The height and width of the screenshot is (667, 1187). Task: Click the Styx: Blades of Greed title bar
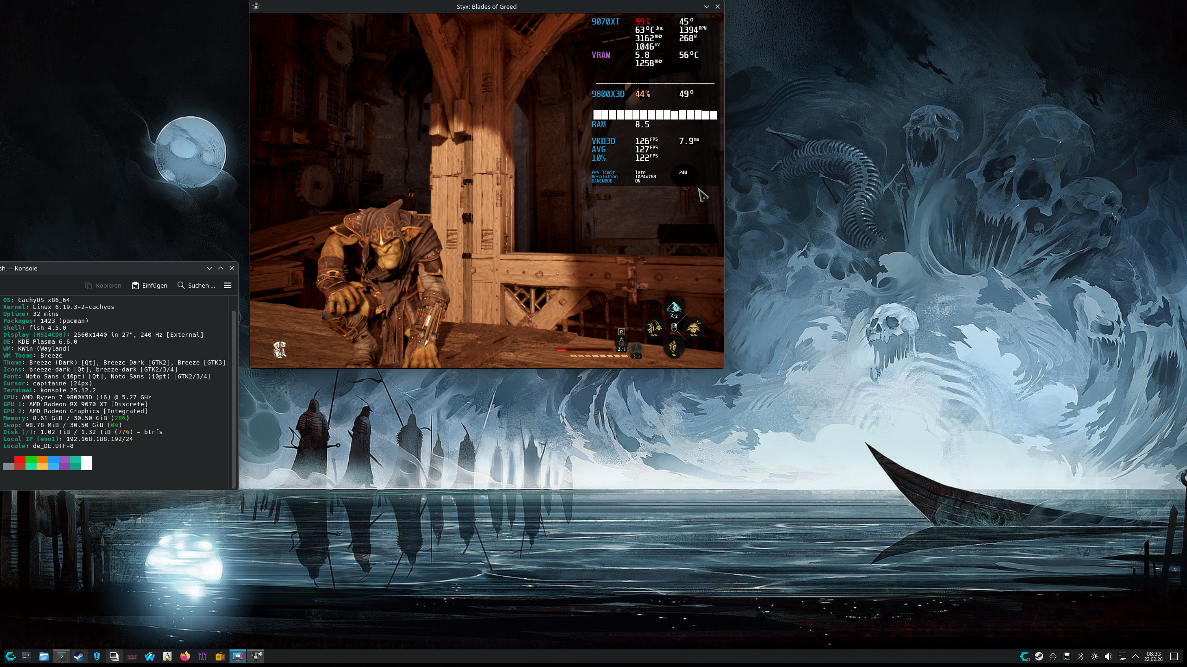point(486,6)
